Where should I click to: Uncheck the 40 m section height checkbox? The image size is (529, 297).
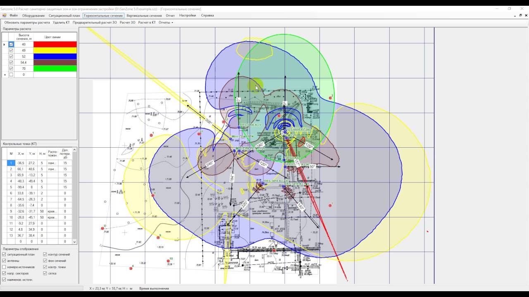tap(11, 44)
